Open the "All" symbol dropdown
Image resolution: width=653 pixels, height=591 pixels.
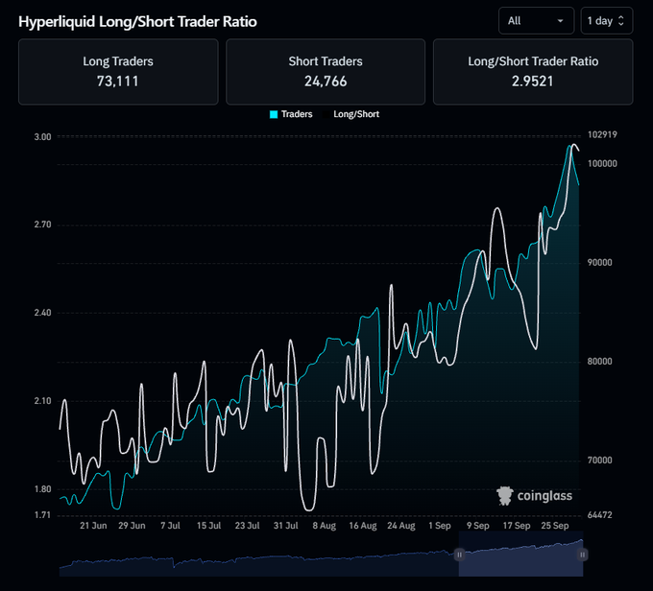(536, 21)
